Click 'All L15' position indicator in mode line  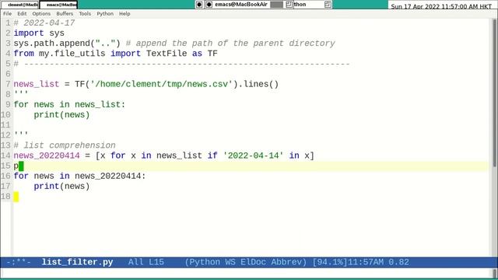(x=146, y=262)
